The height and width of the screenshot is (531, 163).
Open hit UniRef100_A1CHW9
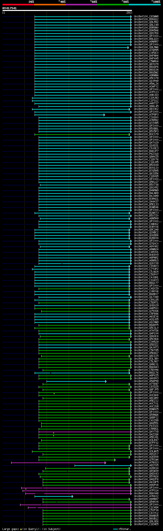[x=146, y=322]
